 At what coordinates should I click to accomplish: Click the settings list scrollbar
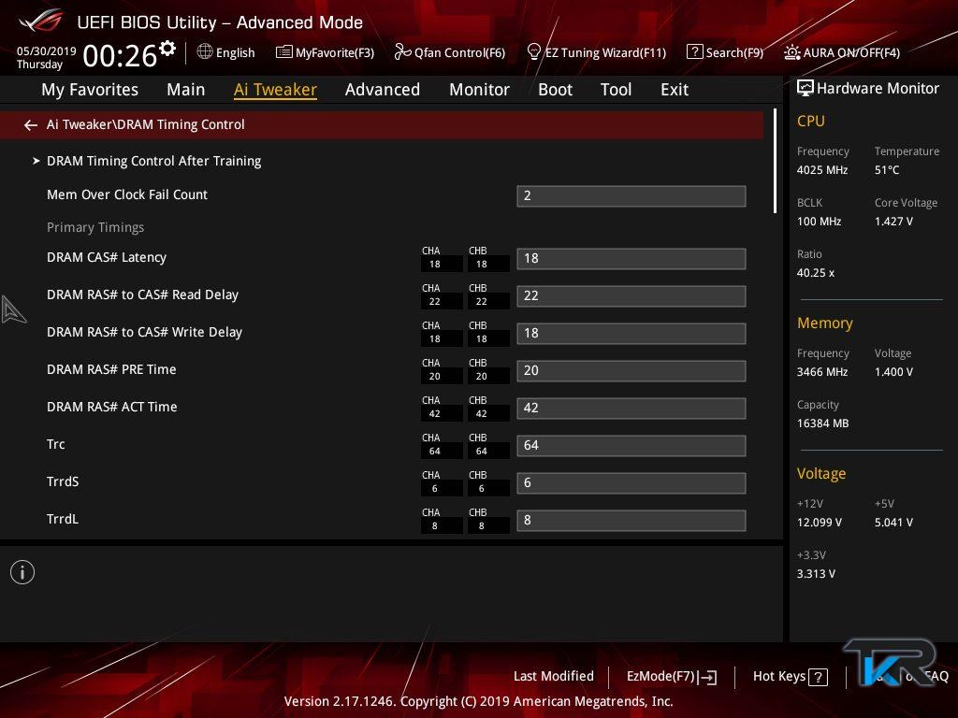[x=775, y=161]
